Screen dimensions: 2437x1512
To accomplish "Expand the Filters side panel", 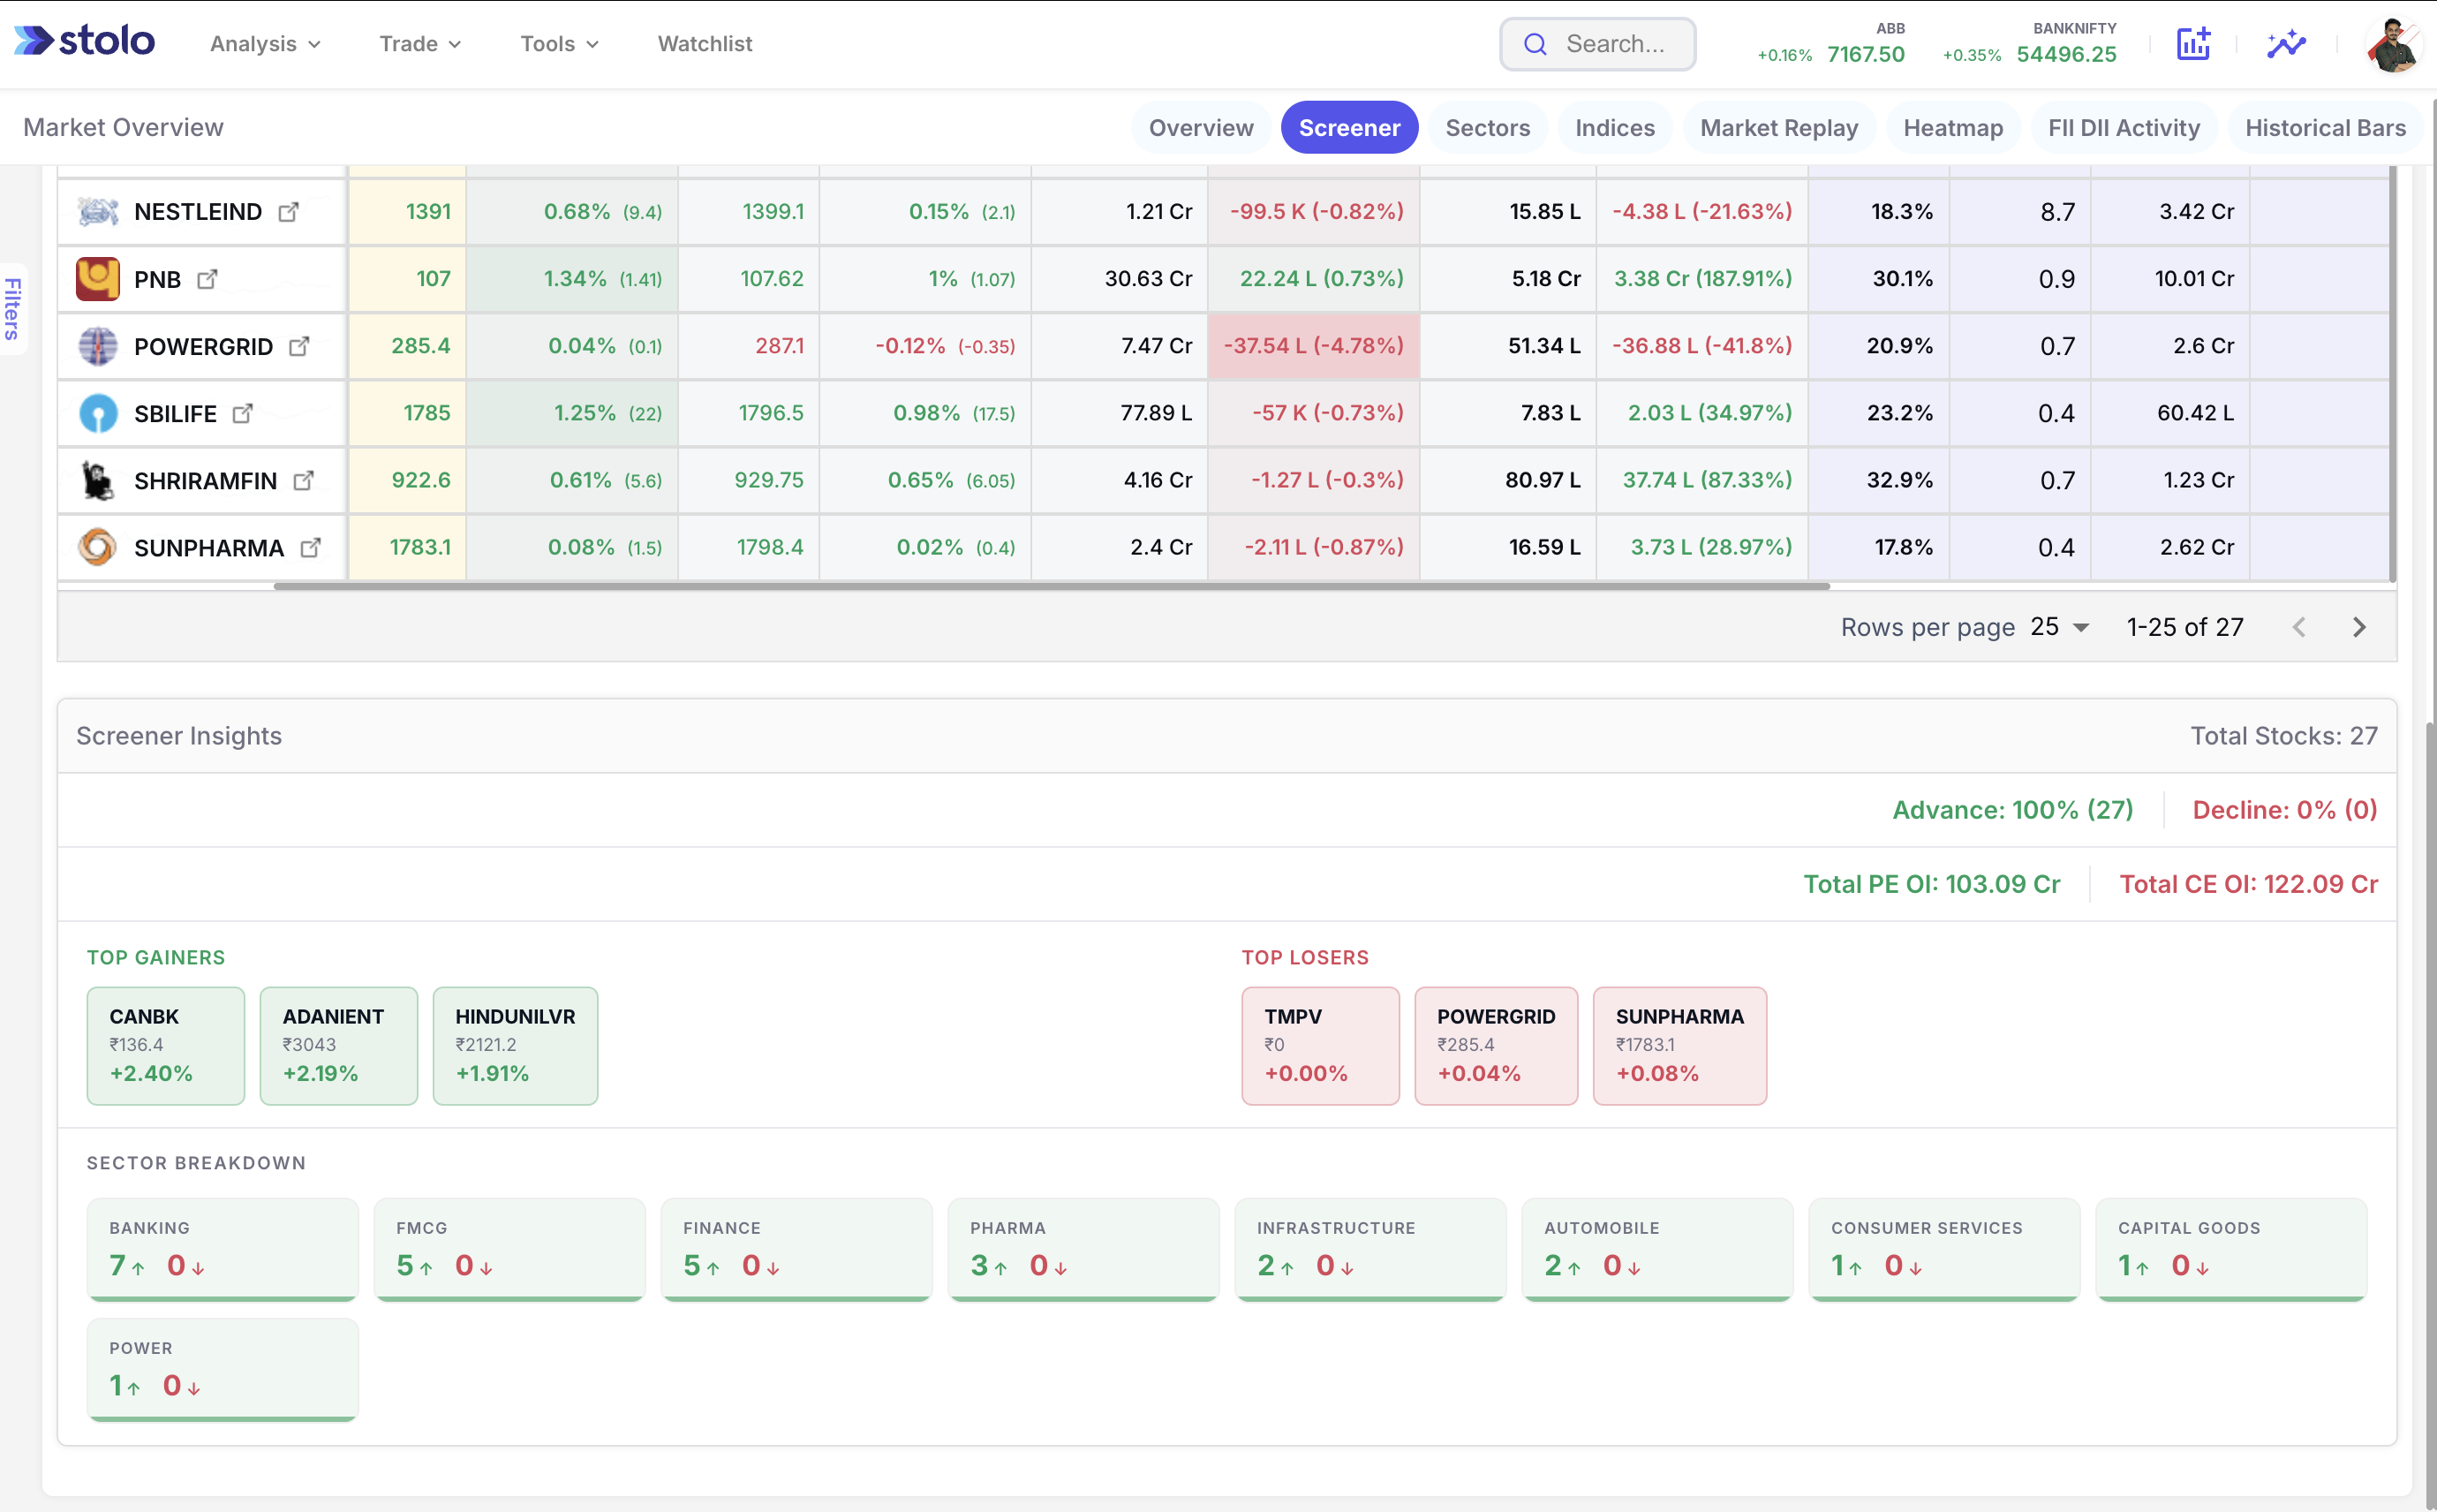I will (x=12, y=309).
